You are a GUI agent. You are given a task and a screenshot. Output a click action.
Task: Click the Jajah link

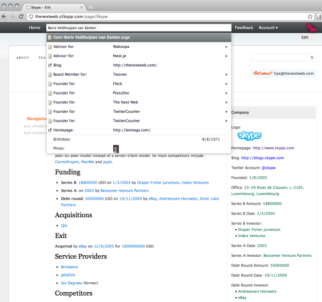pyautogui.click(x=108, y=162)
